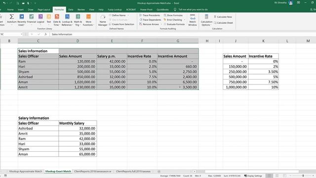Viewport: 316px width, 178px height.
Task: Open Define Name dropdown arrow
Action: point(128,15)
